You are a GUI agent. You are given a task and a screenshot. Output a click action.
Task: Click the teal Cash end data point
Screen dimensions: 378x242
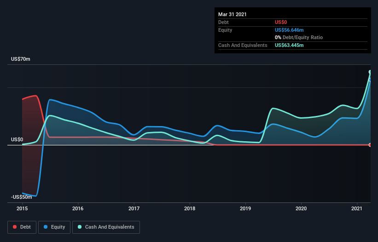[370, 72]
